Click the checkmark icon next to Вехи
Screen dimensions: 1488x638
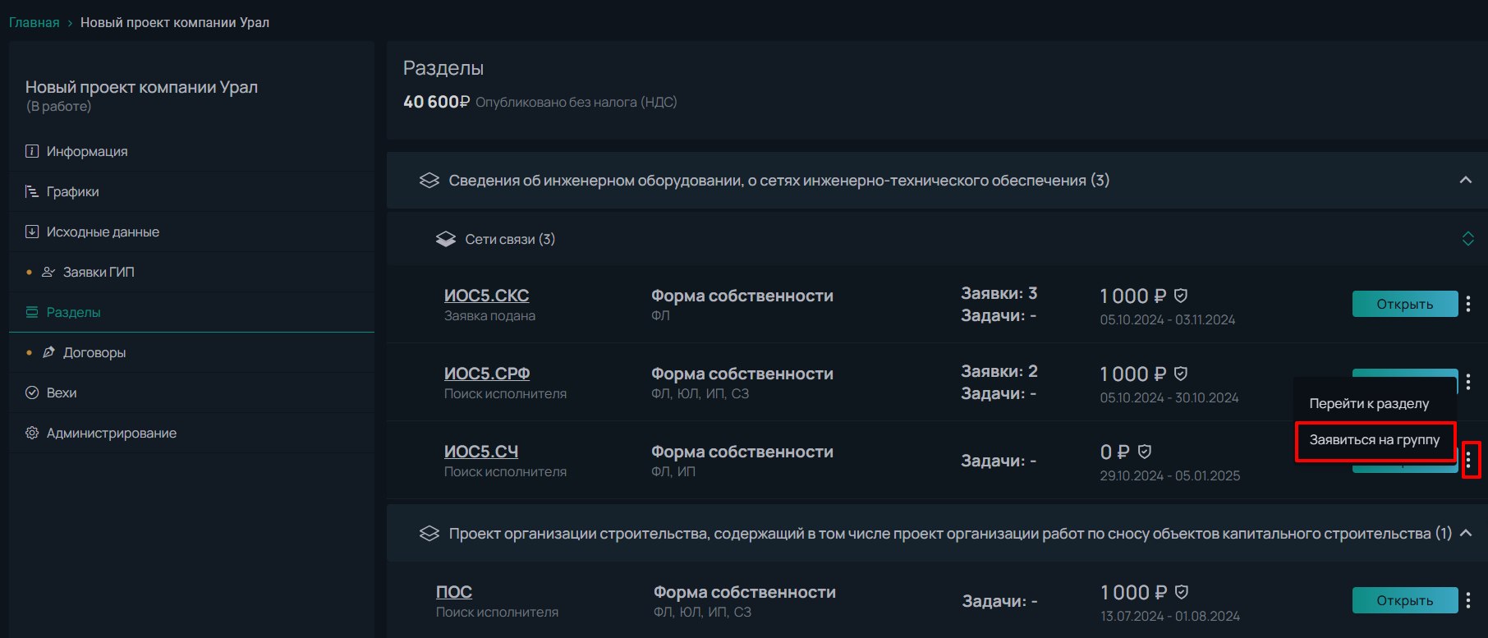coord(32,392)
